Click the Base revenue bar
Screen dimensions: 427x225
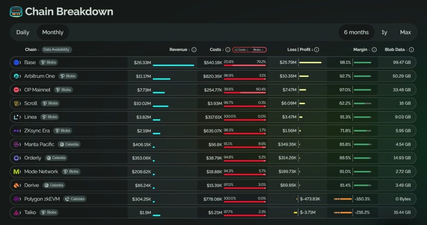173,65
